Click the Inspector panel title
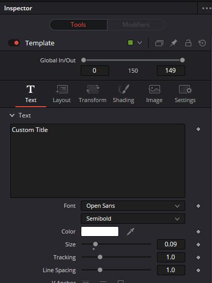The width and height of the screenshot is (212, 283). (x=18, y=8)
